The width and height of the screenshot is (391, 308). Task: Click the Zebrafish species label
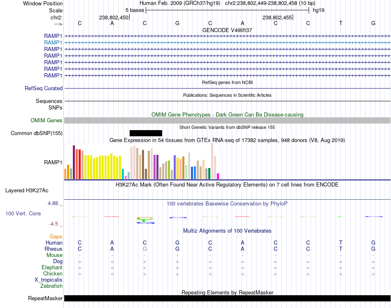pyautogui.click(x=51, y=286)
